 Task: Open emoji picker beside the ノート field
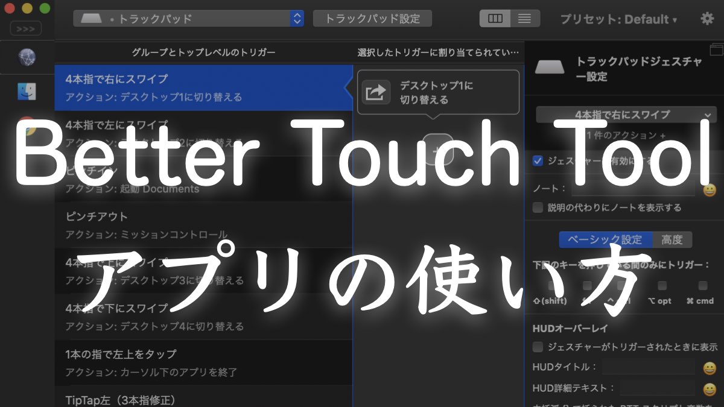(710, 190)
